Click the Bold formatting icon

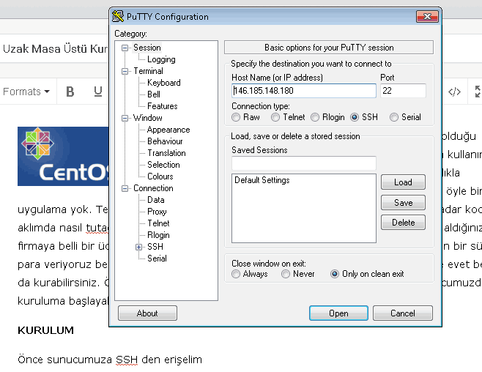tap(70, 92)
